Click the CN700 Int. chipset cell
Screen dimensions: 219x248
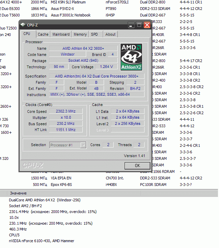click(115, 178)
